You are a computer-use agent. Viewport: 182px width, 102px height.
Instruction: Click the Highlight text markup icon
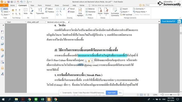tap(13, 10)
